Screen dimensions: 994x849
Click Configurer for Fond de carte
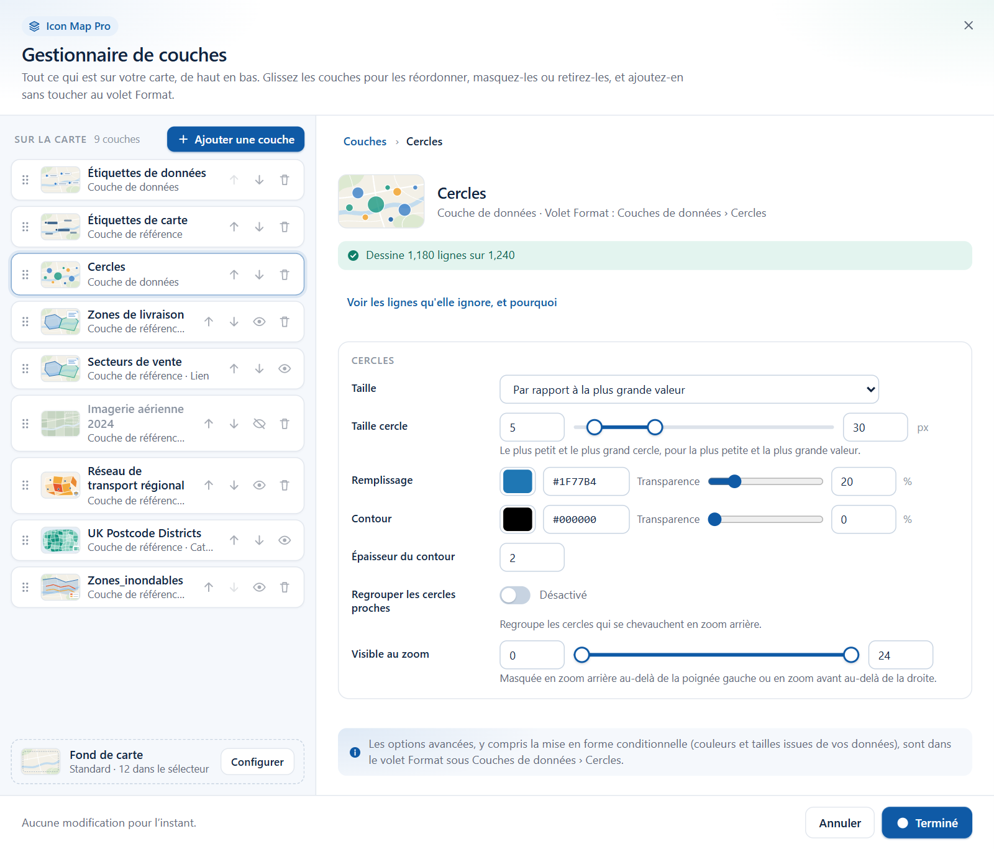point(257,762)
